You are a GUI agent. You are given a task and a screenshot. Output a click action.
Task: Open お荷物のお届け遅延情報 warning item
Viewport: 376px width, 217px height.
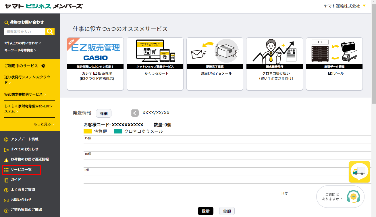tap(30, 159)
